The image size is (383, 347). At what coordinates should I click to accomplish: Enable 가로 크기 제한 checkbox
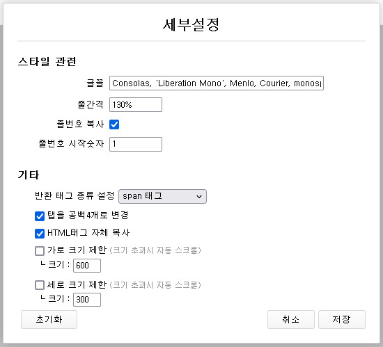[x=40, y=250]
